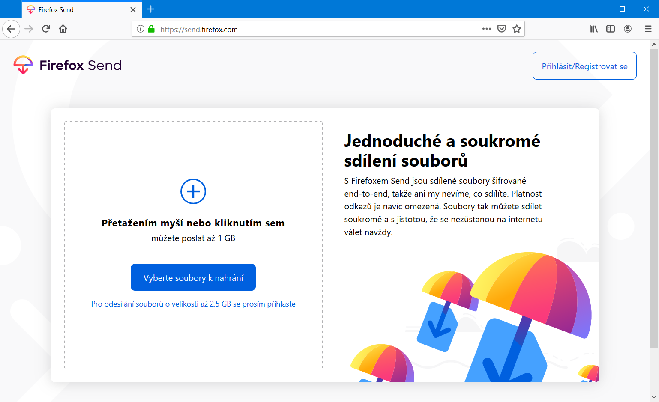
Task: Go to the home page icon
Action: pyautogui.click(x=63, y=29)
